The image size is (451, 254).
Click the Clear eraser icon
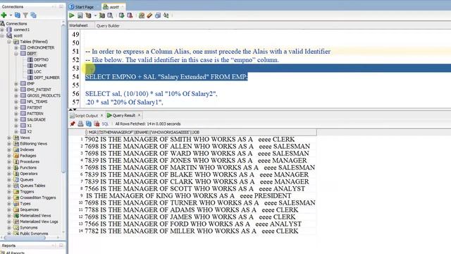point(149,16)
